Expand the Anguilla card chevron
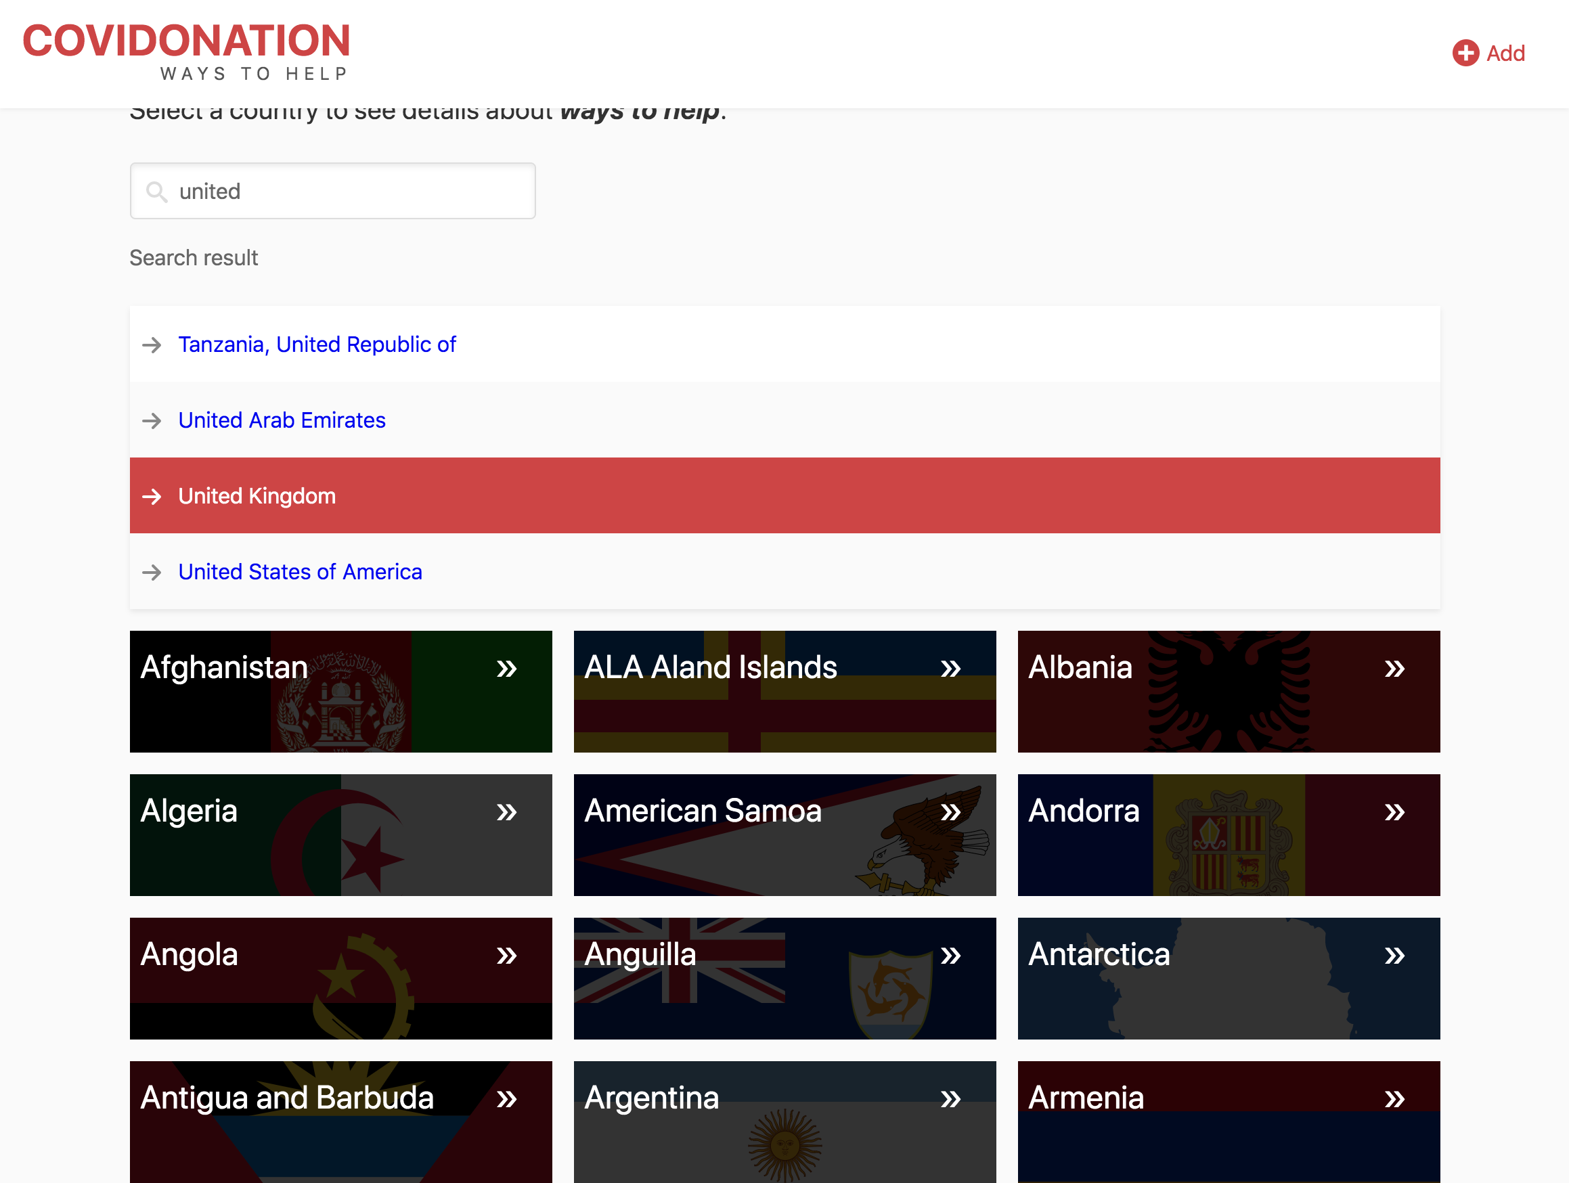This screenshot has width=1569, height=1183. pos(950,956)
